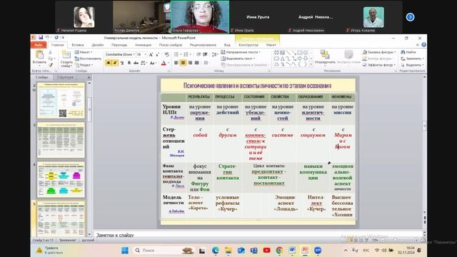Image resolution: width=457 pixels, height=257 pixels.
Task: Open YouTube from the taskbar
Action: click(x=266, y=251)
